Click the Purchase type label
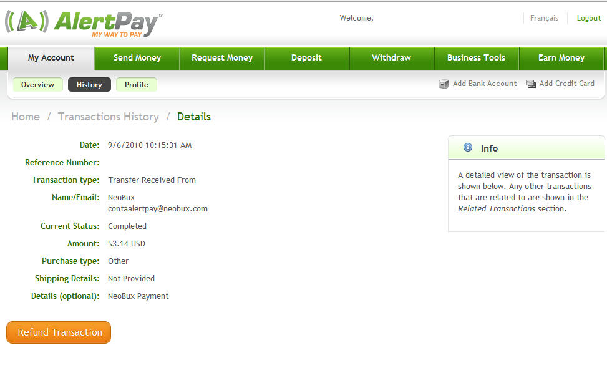Screen dimensions: 607x373 71,261
